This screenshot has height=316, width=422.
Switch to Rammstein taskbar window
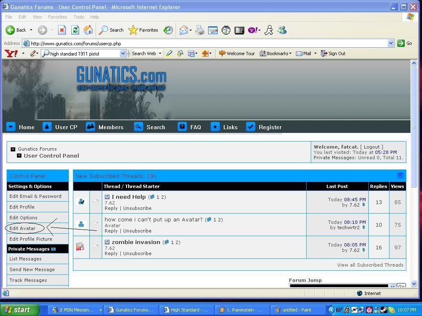coord(241,310)
